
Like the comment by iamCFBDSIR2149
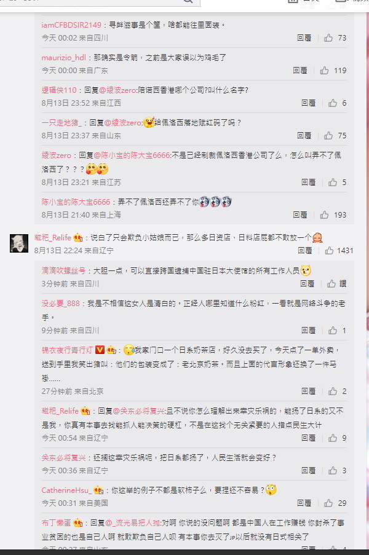(328, 38)
